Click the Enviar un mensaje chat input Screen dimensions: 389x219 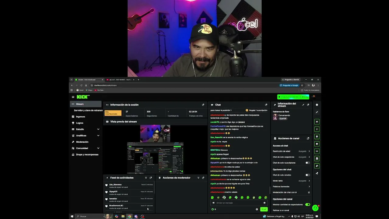[239, 203]
